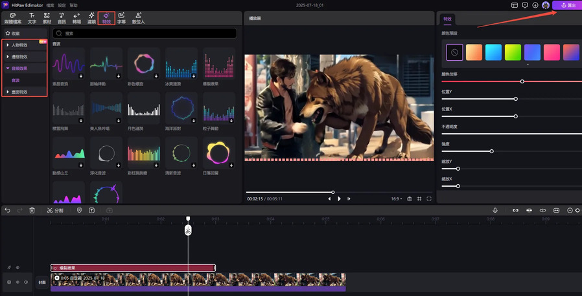Take a snapshot with the camera icon
Screen dimensions: 582x296
tap(410, 198)
